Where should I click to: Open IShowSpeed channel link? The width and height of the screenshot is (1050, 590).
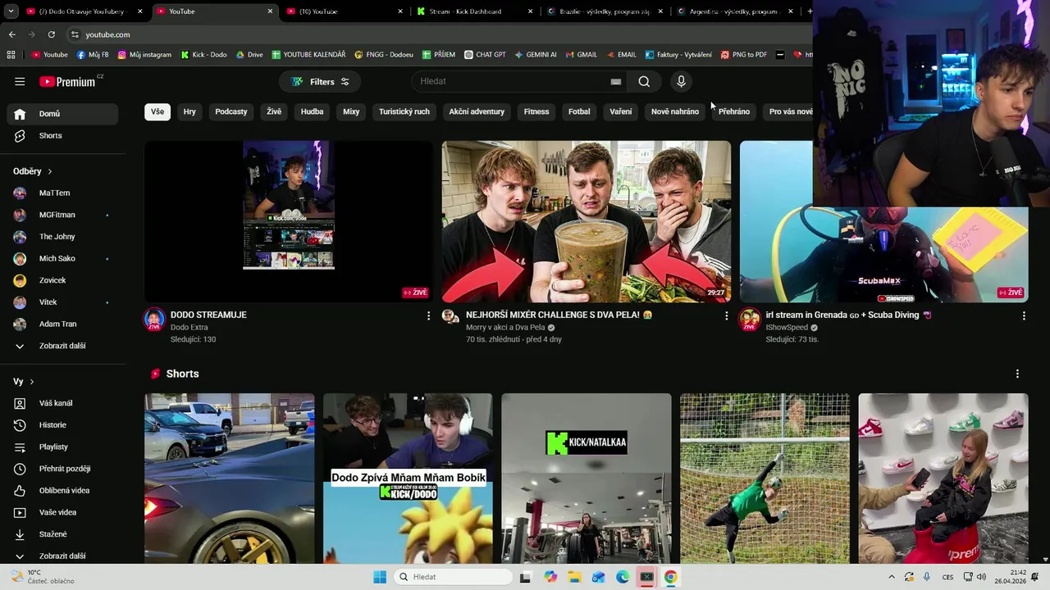click(x=787, y=328)
